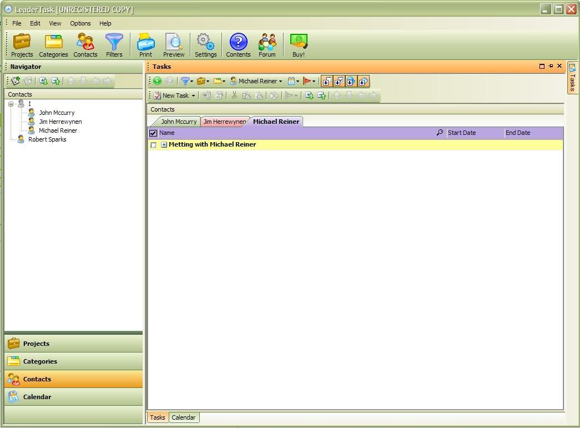Open the View menu
Viewport: 580px width, 428px height.
(55, 23)
